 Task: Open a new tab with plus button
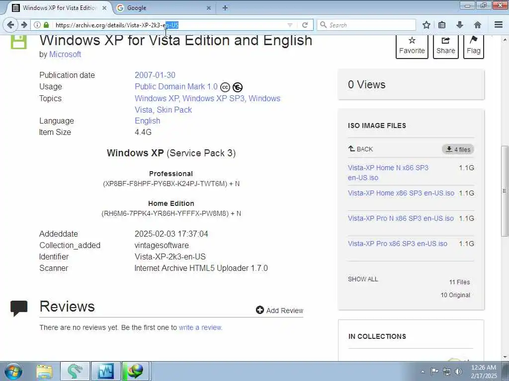point(225,8)
